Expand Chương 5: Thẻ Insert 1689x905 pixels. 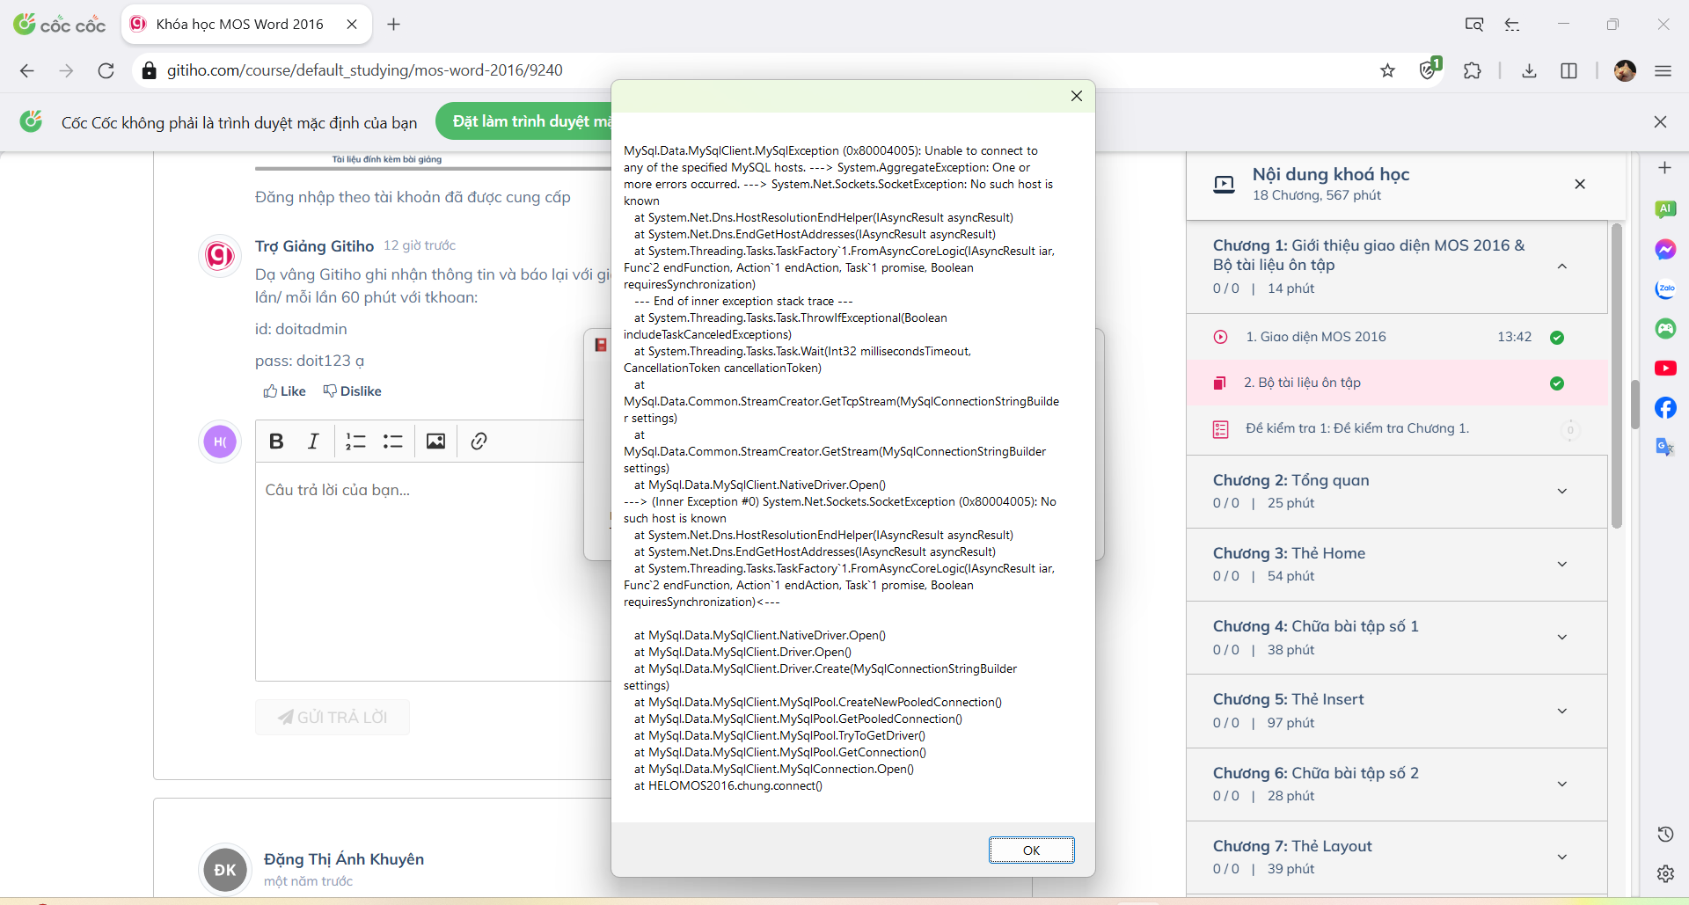pos(1562,711)
